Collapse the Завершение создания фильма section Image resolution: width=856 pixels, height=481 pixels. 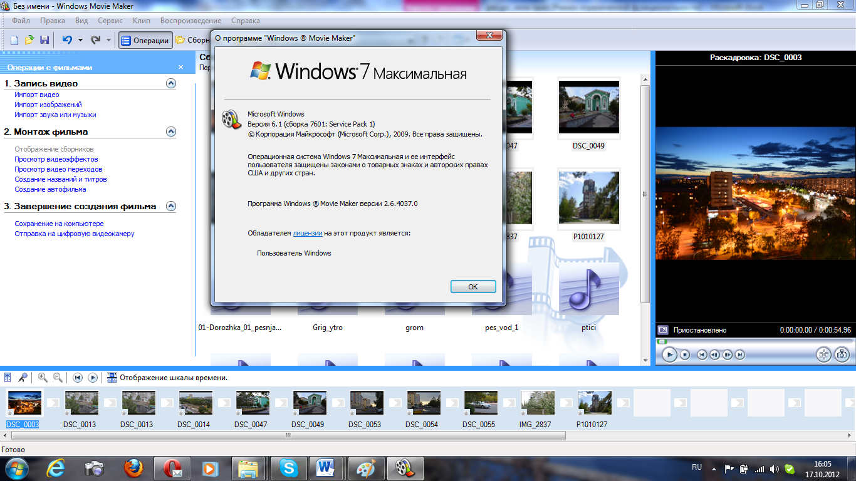pyautogui.click(x=170, y=206)
